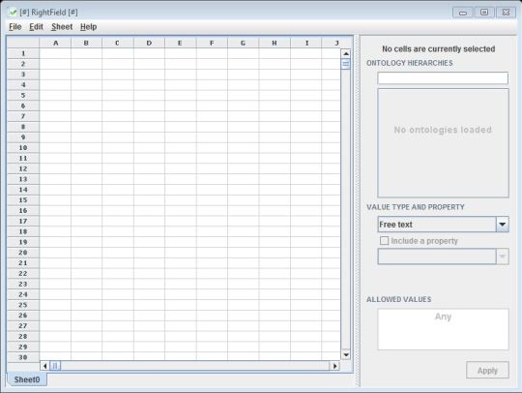Expand the Free text combo box arrow

click(x=503, y=225)
